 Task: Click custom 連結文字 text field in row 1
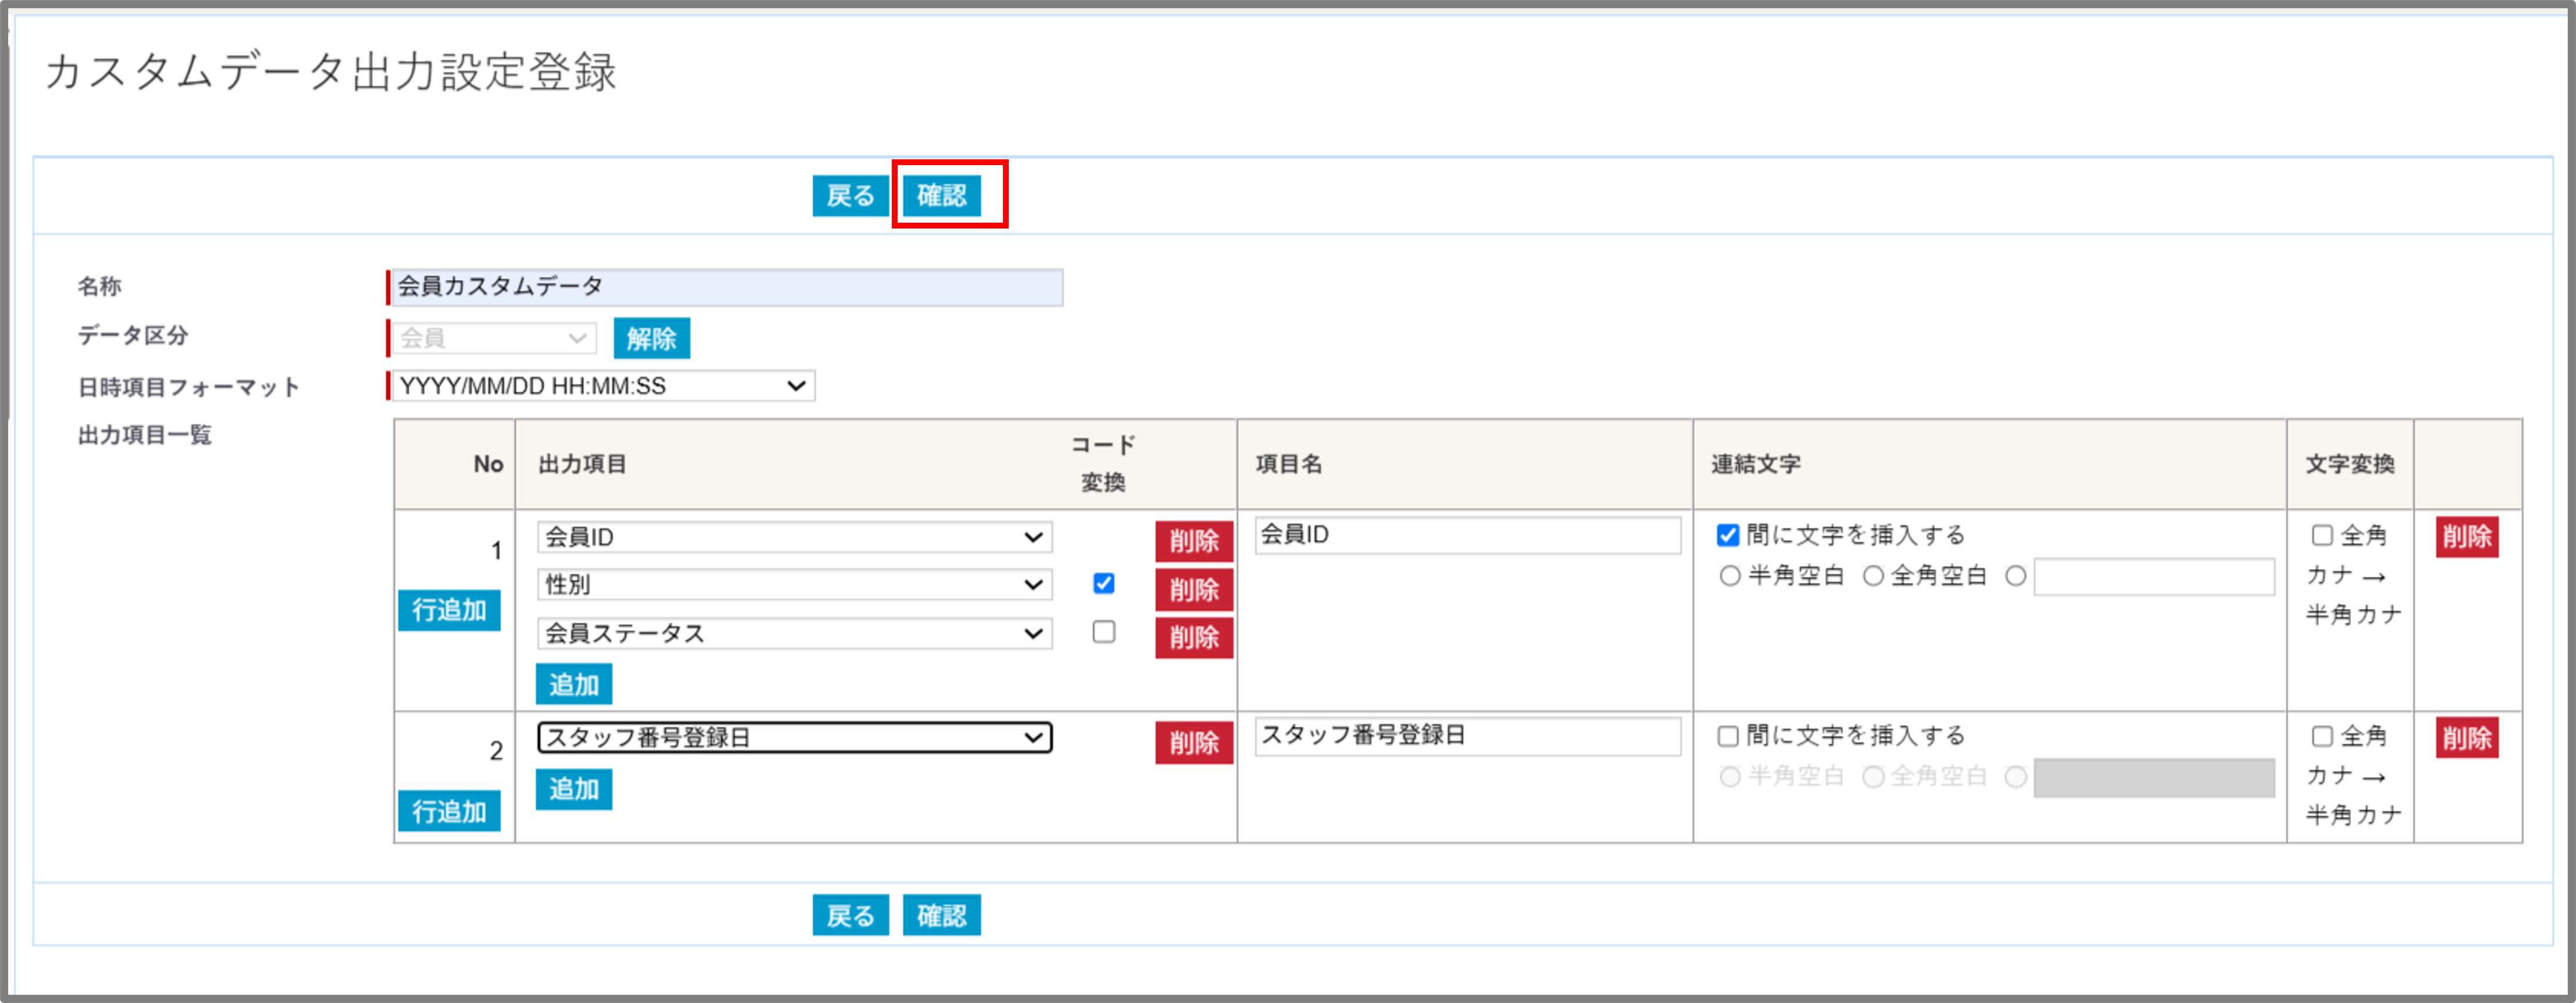(x=2154, y=576)
